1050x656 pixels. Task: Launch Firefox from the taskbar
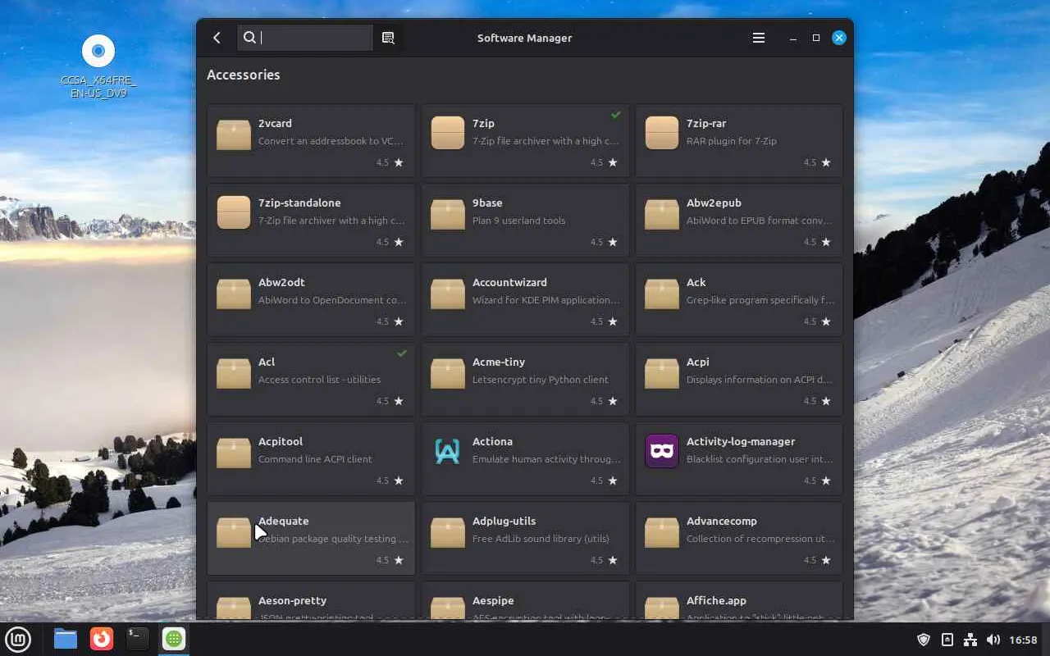102,639
